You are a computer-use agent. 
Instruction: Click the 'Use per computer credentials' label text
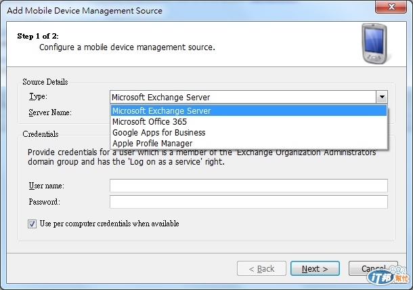click(x=109, y=224)
